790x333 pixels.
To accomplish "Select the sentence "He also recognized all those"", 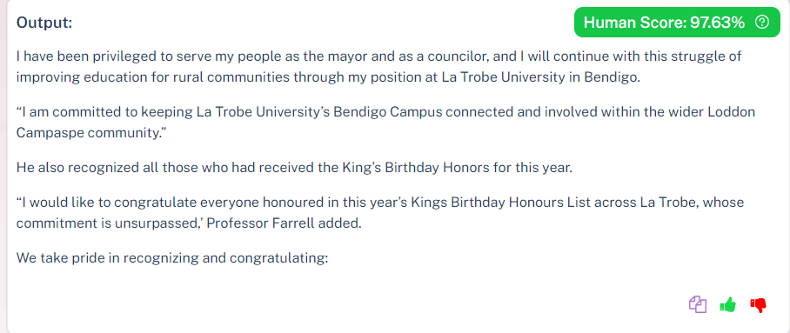I will pyautogui.click(x=294, y=167).
